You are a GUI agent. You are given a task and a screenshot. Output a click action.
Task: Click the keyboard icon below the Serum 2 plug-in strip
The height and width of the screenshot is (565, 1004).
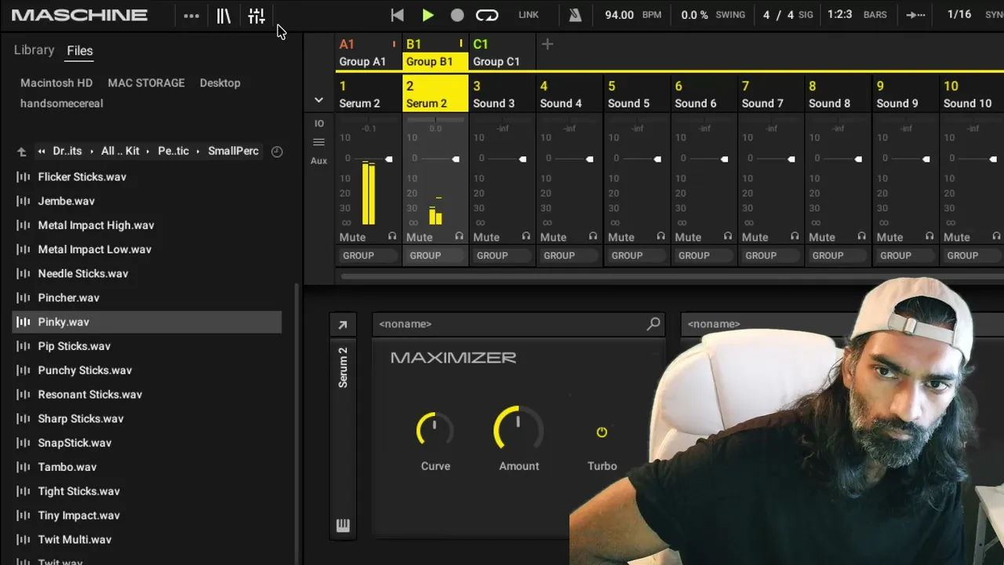point(343,526)
